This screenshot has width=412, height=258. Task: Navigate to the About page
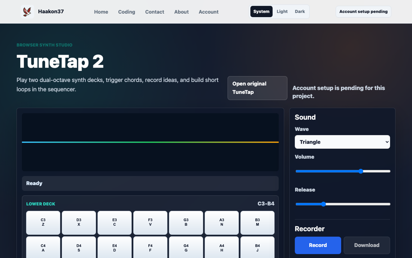[181, 12]
